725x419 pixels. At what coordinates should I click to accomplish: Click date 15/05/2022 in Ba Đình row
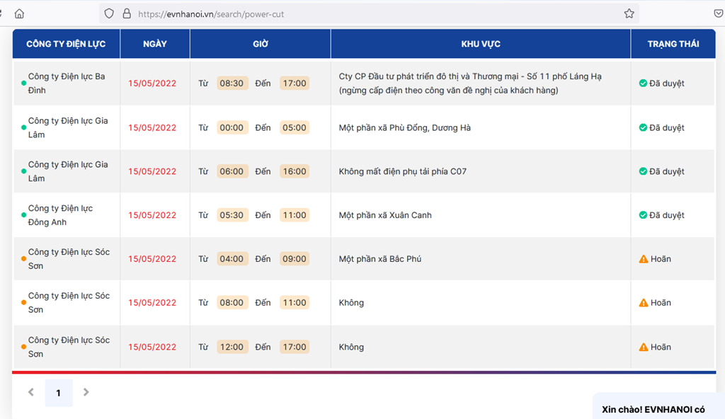pyautogui.click(x=152, y=84)
